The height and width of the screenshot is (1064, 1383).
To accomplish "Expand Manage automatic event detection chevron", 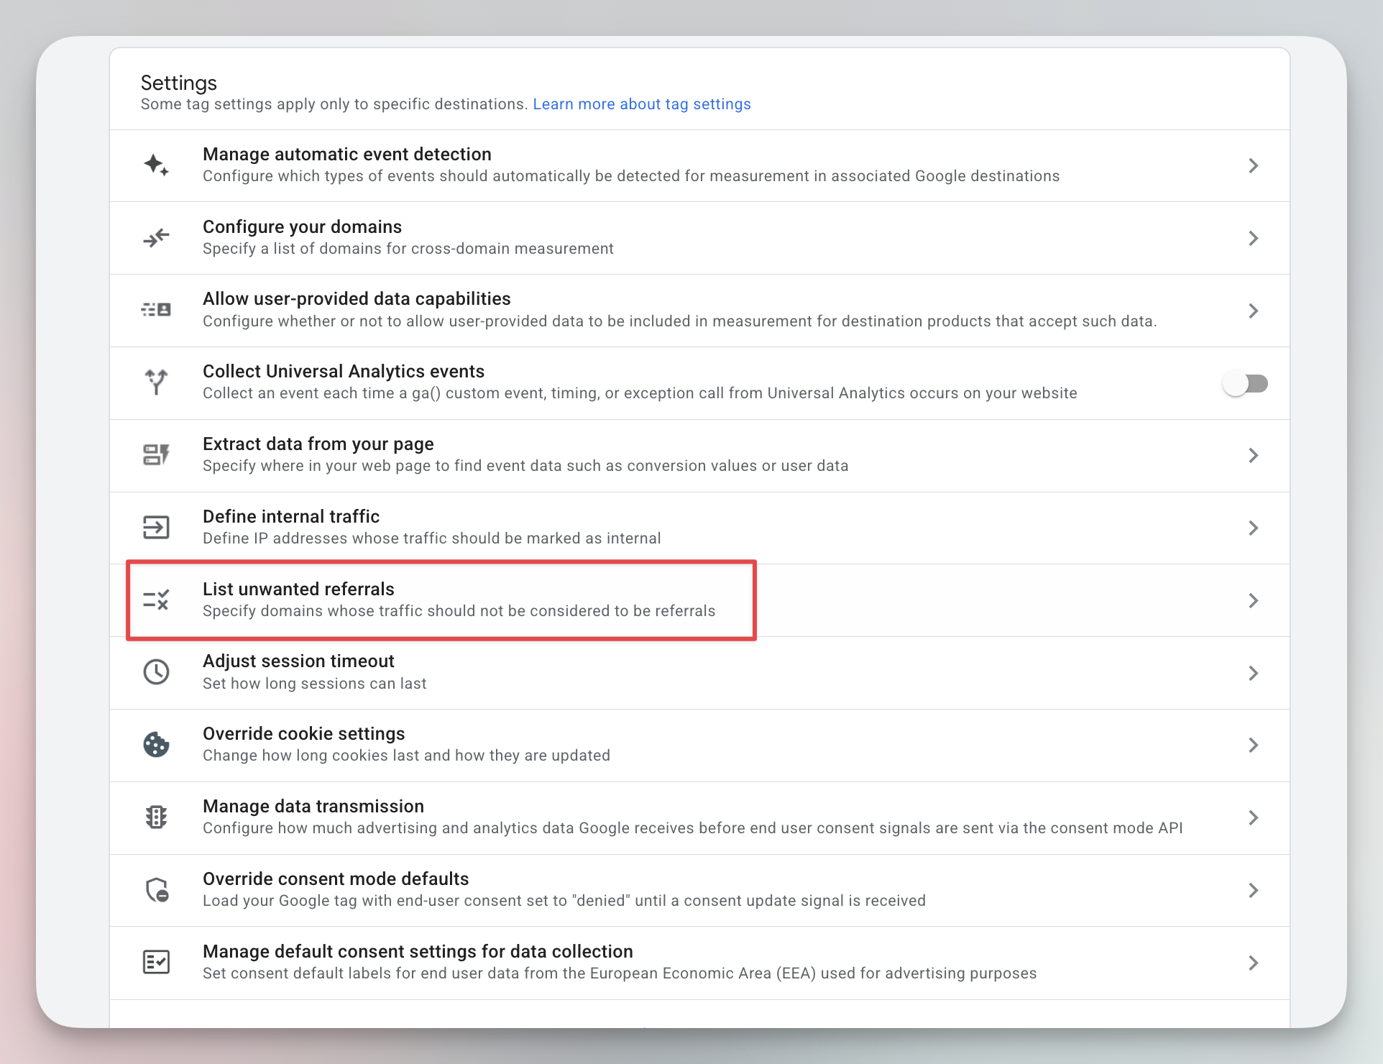I will (1254, 165).
